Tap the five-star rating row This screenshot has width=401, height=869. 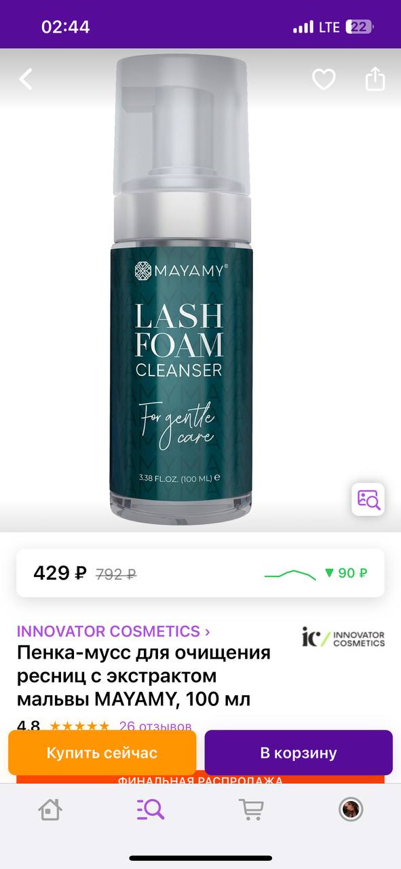pos(79,726)
